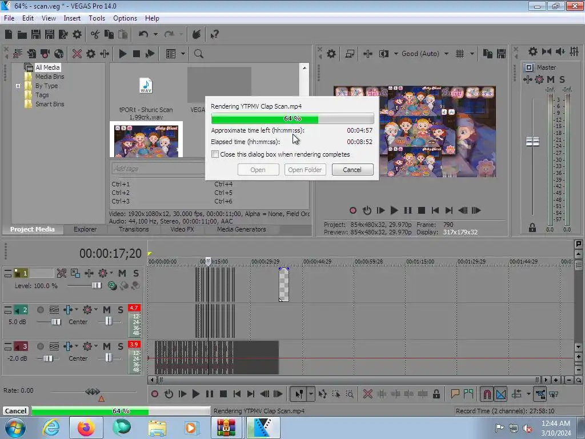Click the Insert Marker icon in timeline toolbar

455,394
